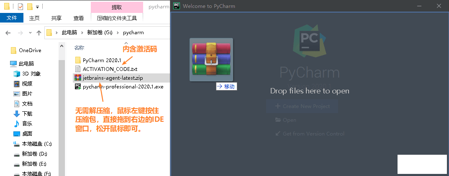The image size is (449, 176).
Task: Click the PyCharm 2020.1 folder icon
Action: click(x=77, y=60)
